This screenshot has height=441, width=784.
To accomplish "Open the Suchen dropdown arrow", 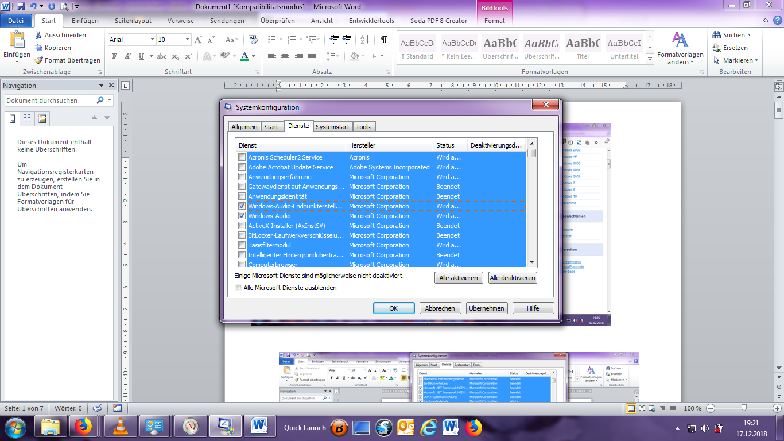I will pos(749,35).
